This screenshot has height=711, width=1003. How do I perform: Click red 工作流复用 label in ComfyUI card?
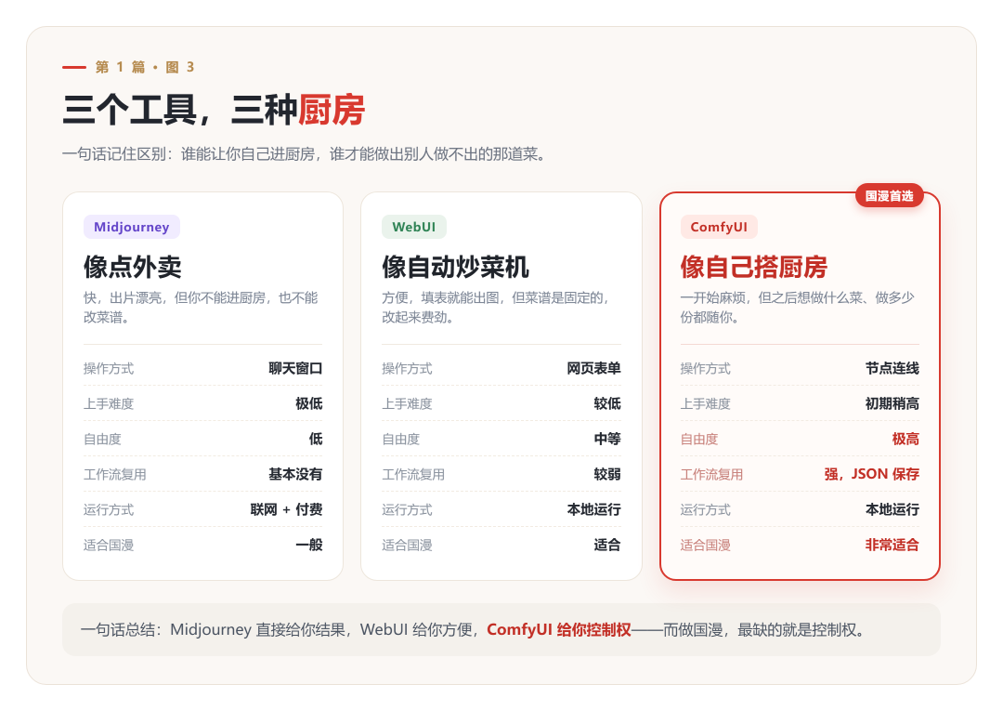[712, 474]
